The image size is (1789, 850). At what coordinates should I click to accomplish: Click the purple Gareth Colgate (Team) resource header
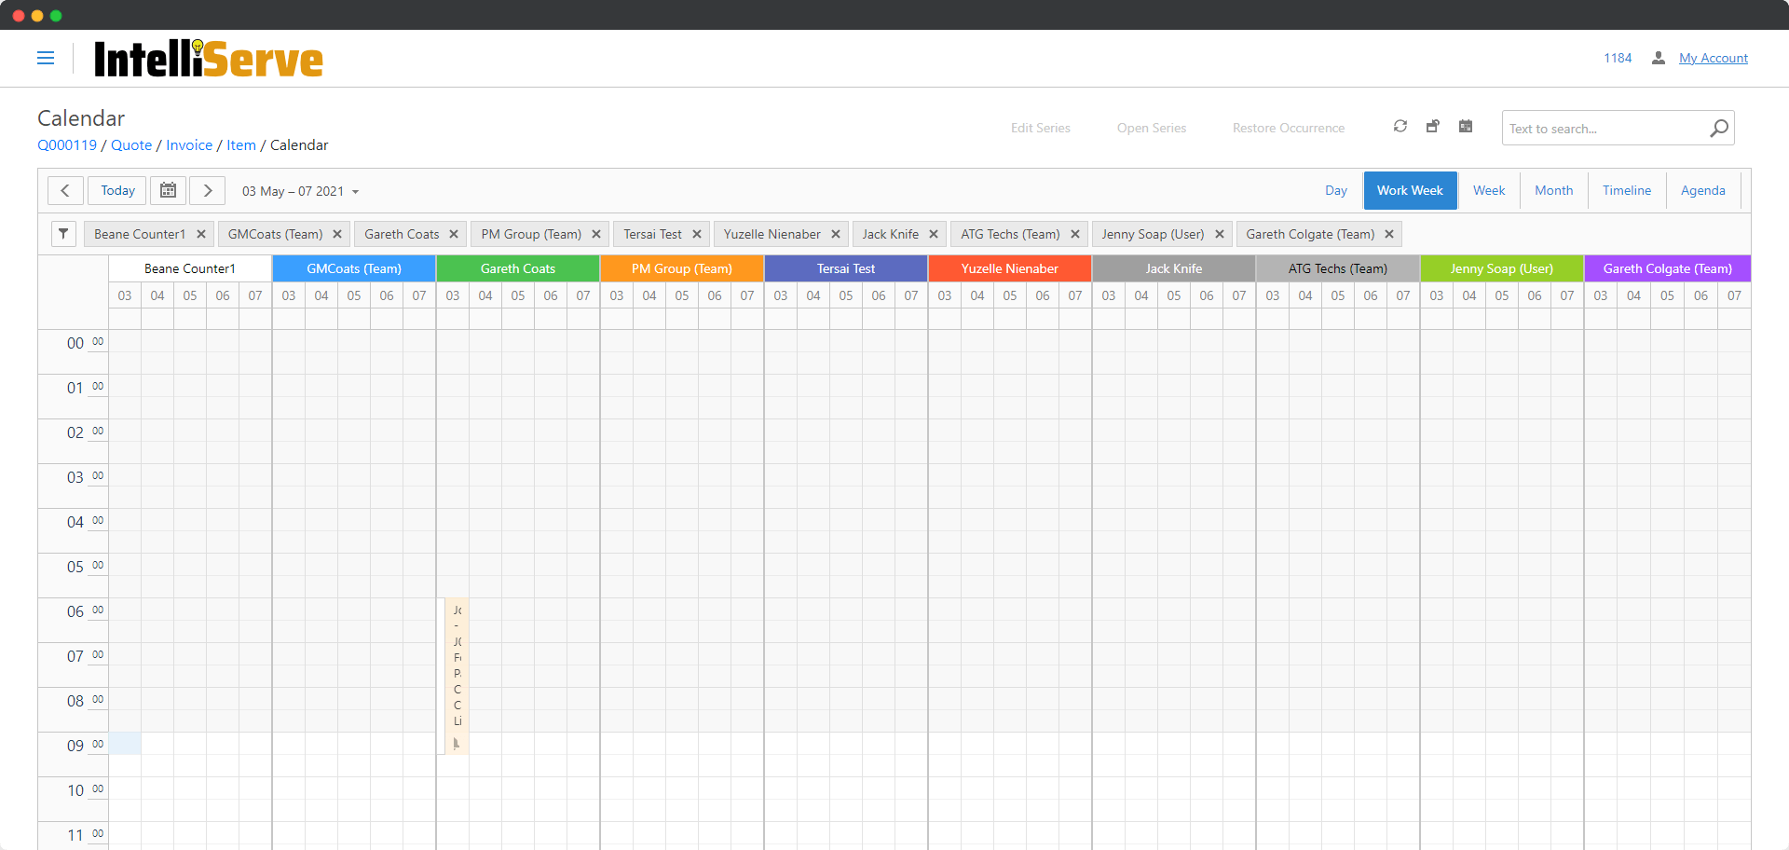[x=1668, y=268]
